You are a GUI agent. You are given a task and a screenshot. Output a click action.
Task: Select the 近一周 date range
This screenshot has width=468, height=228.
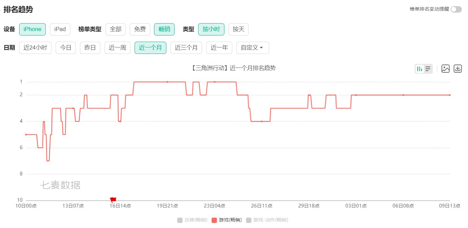(118, 48)
